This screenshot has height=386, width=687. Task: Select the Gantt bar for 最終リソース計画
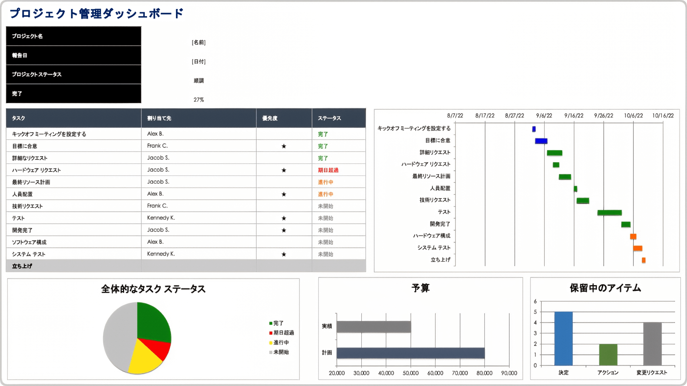coord(565,177)
